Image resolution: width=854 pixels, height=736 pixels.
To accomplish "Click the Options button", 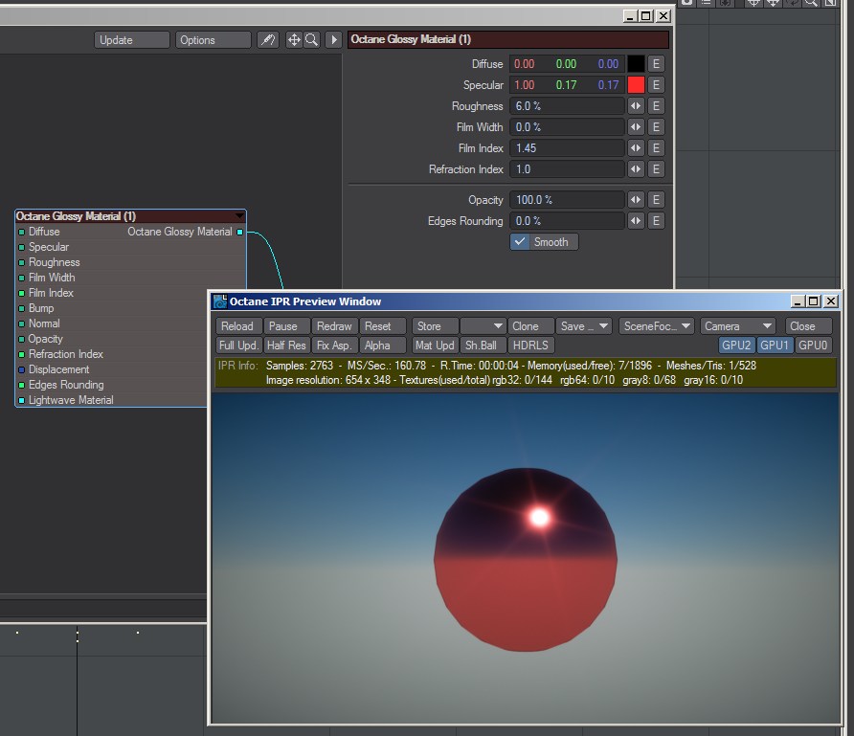I will click(x=213, y=40).
